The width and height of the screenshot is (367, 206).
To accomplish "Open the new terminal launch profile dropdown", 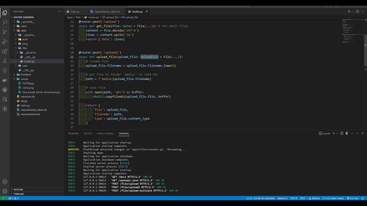I will (x=337, y=133).
